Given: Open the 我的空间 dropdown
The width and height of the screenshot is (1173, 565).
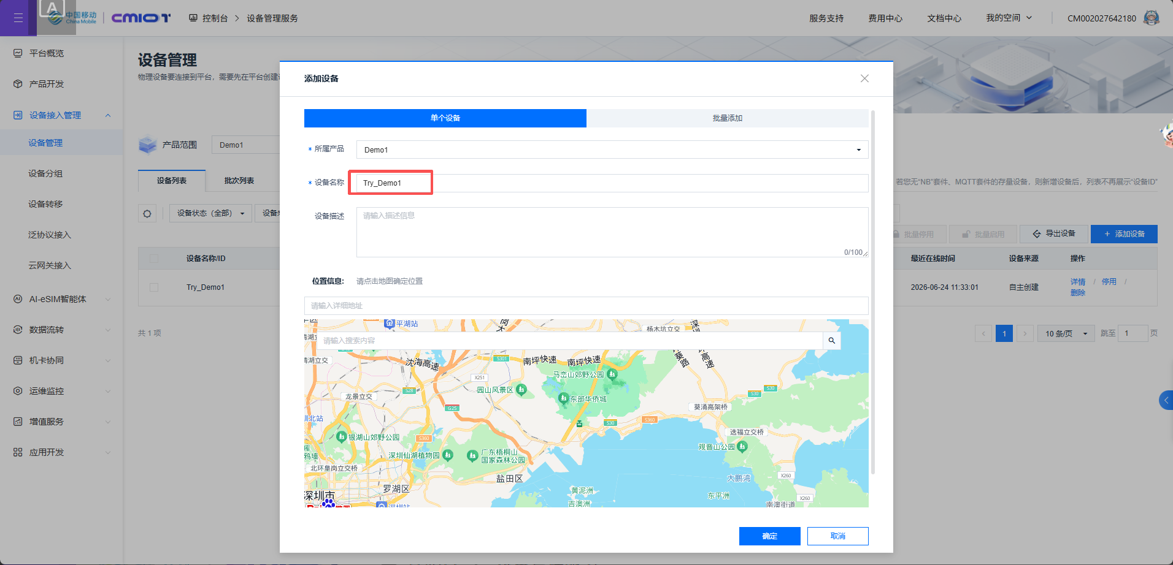Looking at the screenshot, I should point(1009,18).
